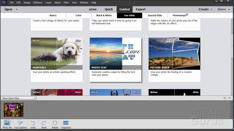
Task: Open the Image menu
Action: point(27,3)
